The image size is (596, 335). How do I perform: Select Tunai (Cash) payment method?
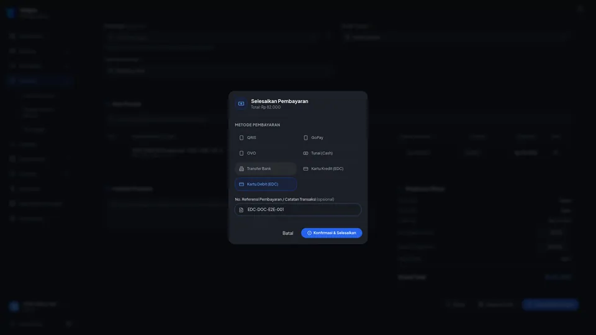pos(330,153)
